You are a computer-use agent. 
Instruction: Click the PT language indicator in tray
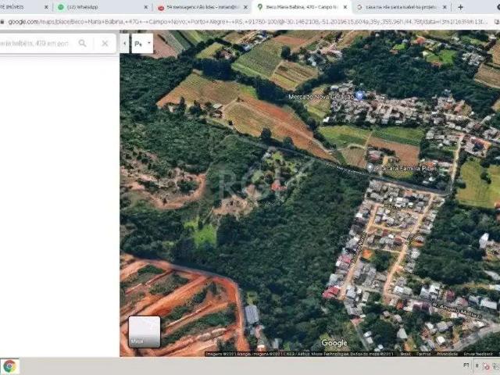pyautogui.click(x=466, y=365)
